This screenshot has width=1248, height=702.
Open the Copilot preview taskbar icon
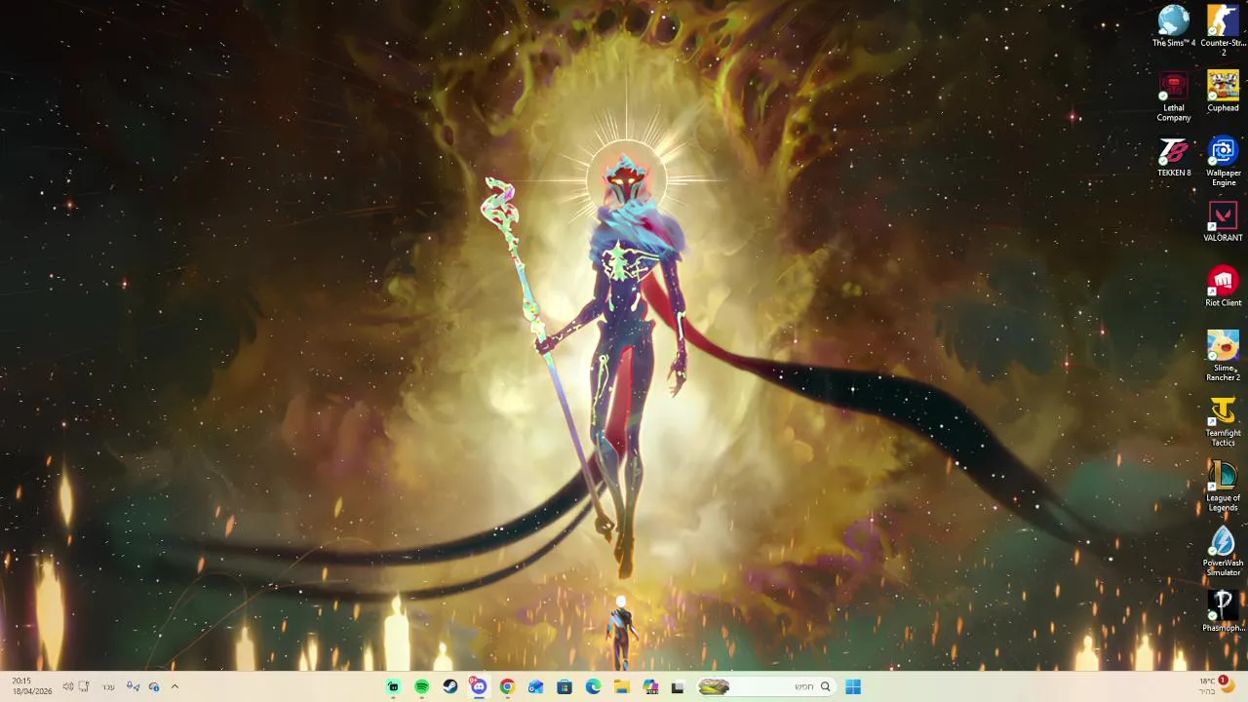pyautogui.click(x=649, y=687)
